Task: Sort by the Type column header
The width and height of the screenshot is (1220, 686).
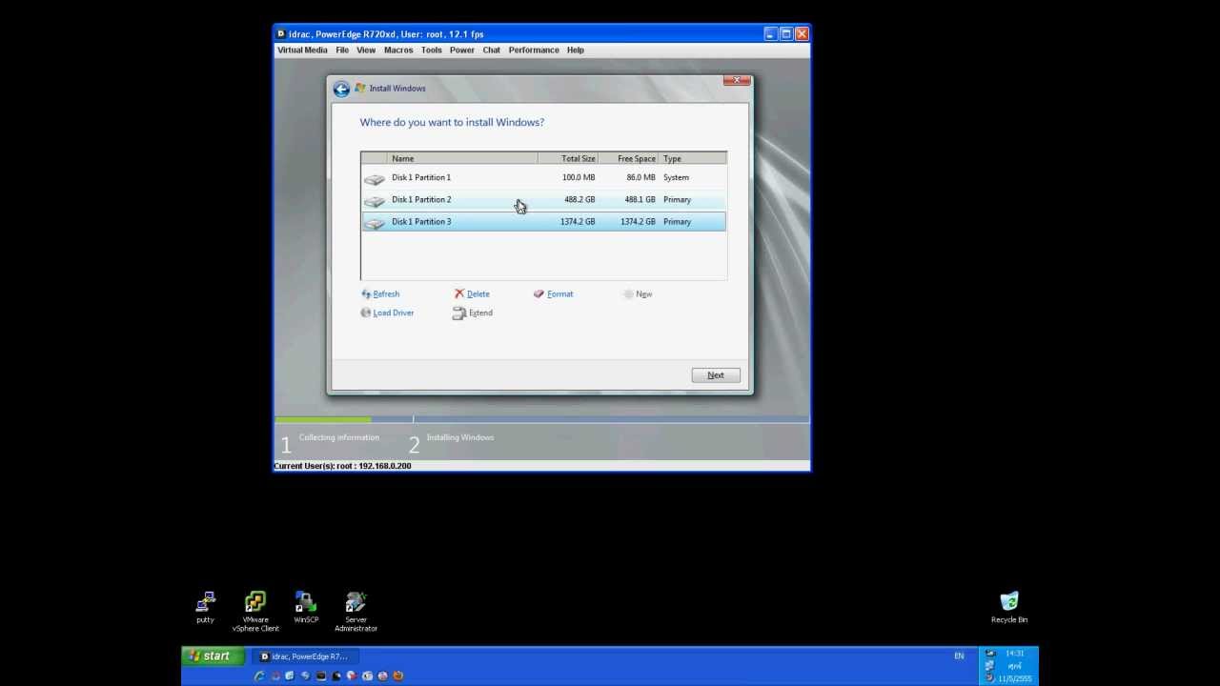Action: [x=693, y=158]
